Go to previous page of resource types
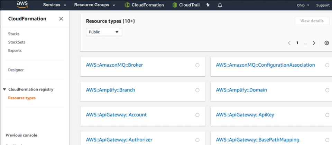This screenshot has width=332, height=145. click(x=289, y=43)
